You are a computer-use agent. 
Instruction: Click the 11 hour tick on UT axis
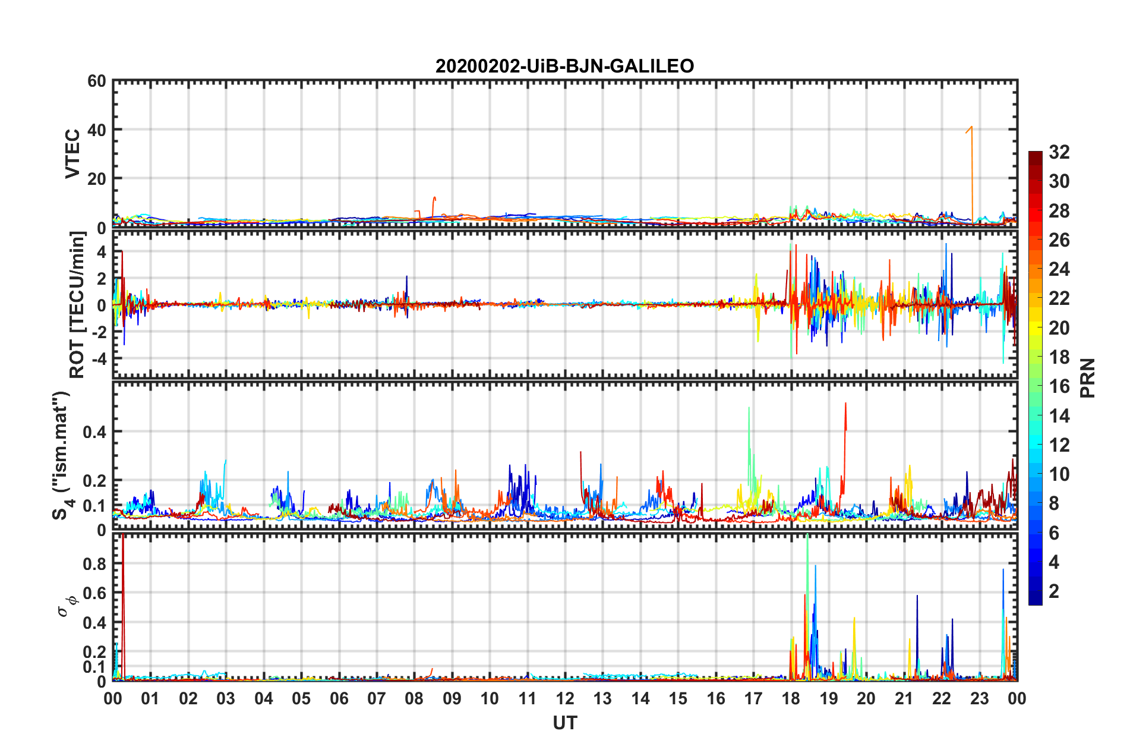(528, 699)
